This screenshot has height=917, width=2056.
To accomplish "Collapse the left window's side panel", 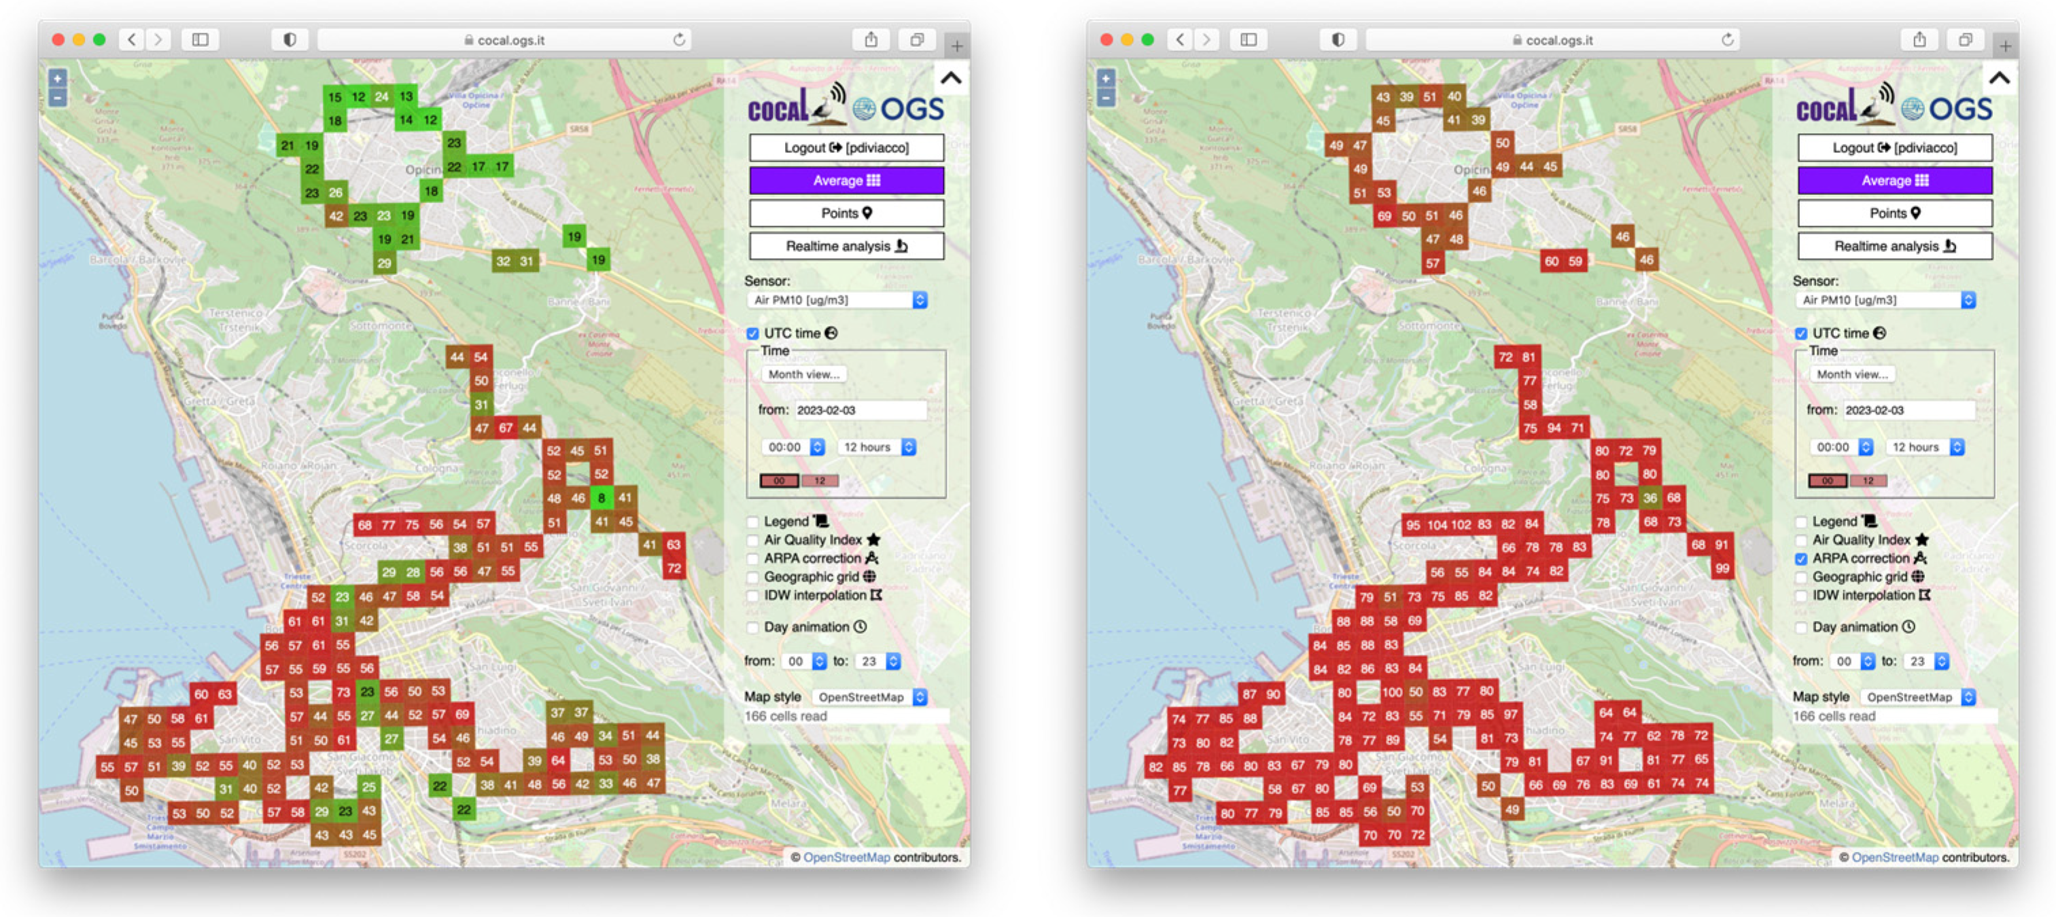I will pyautogui.click(x=951, y=78).
